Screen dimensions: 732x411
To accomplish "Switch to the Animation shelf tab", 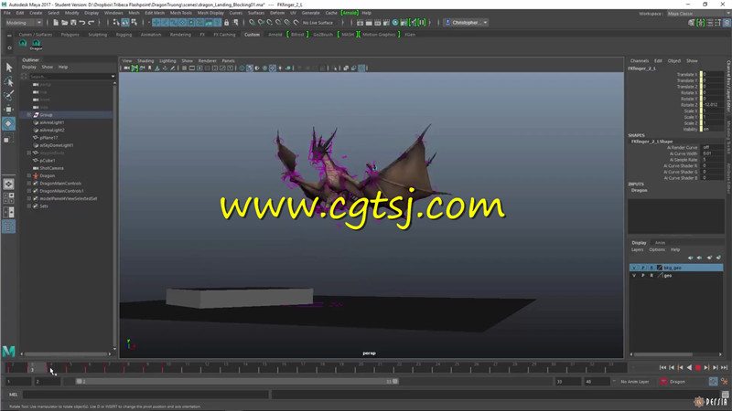I will pyautogui.click(x=151, y=35).
